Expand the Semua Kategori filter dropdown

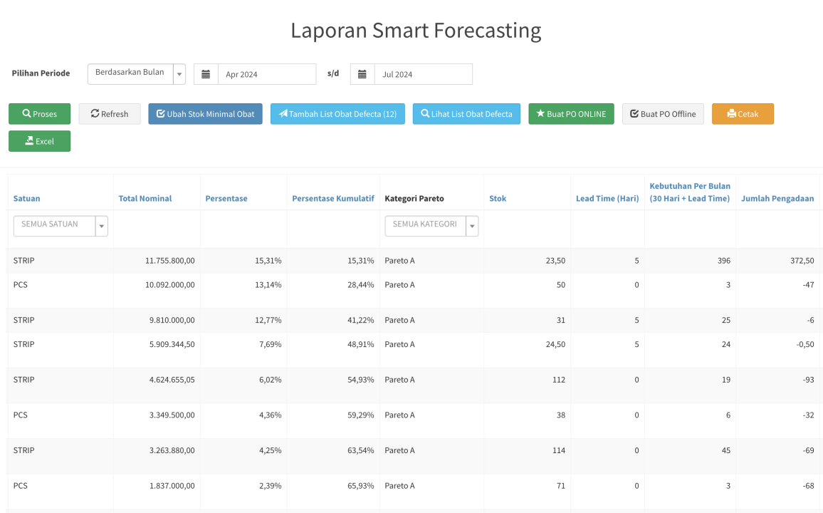tap(431, 226)
